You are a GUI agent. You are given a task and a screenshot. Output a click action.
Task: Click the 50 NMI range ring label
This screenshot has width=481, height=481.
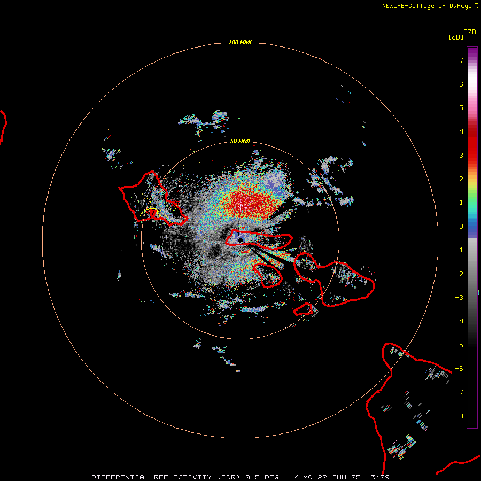240,141
